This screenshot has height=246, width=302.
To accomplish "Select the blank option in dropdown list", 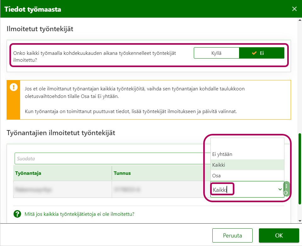I will 247,143.
